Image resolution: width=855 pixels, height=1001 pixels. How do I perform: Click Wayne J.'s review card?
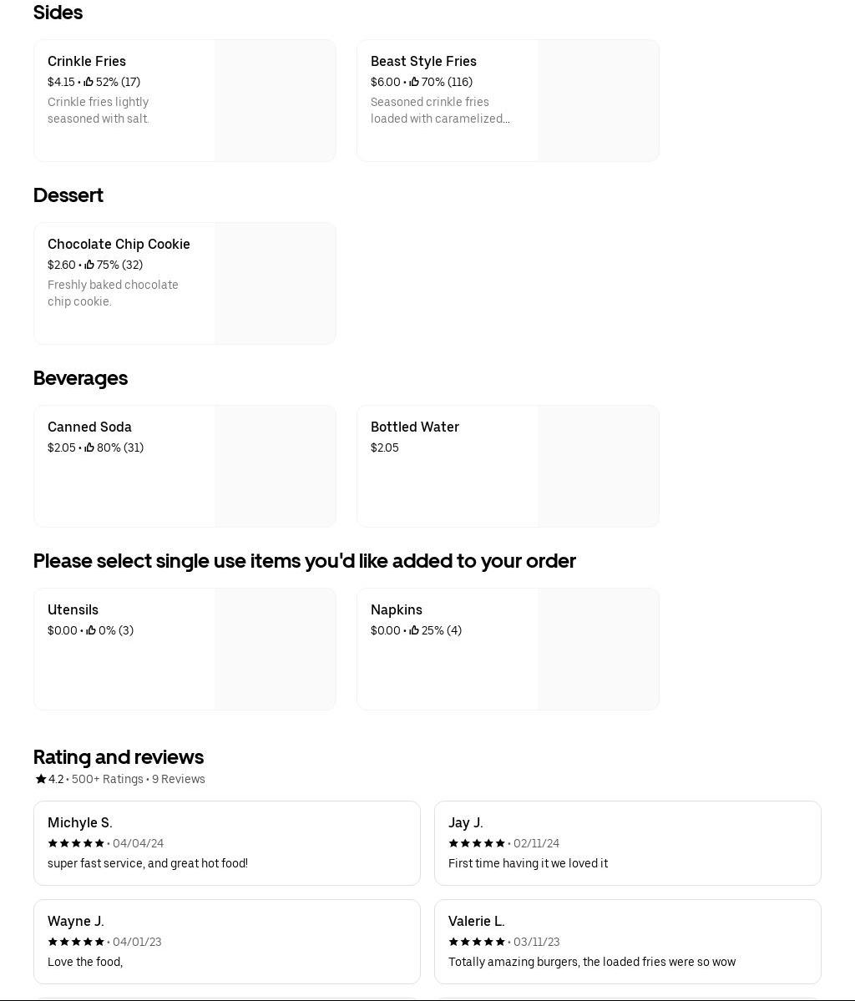click(x=226, y=942)
